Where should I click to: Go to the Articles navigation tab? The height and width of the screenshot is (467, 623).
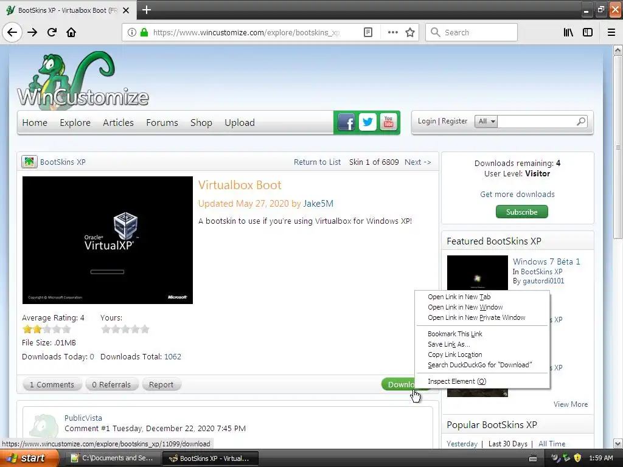pyautogui.click(x=118, y=122)
